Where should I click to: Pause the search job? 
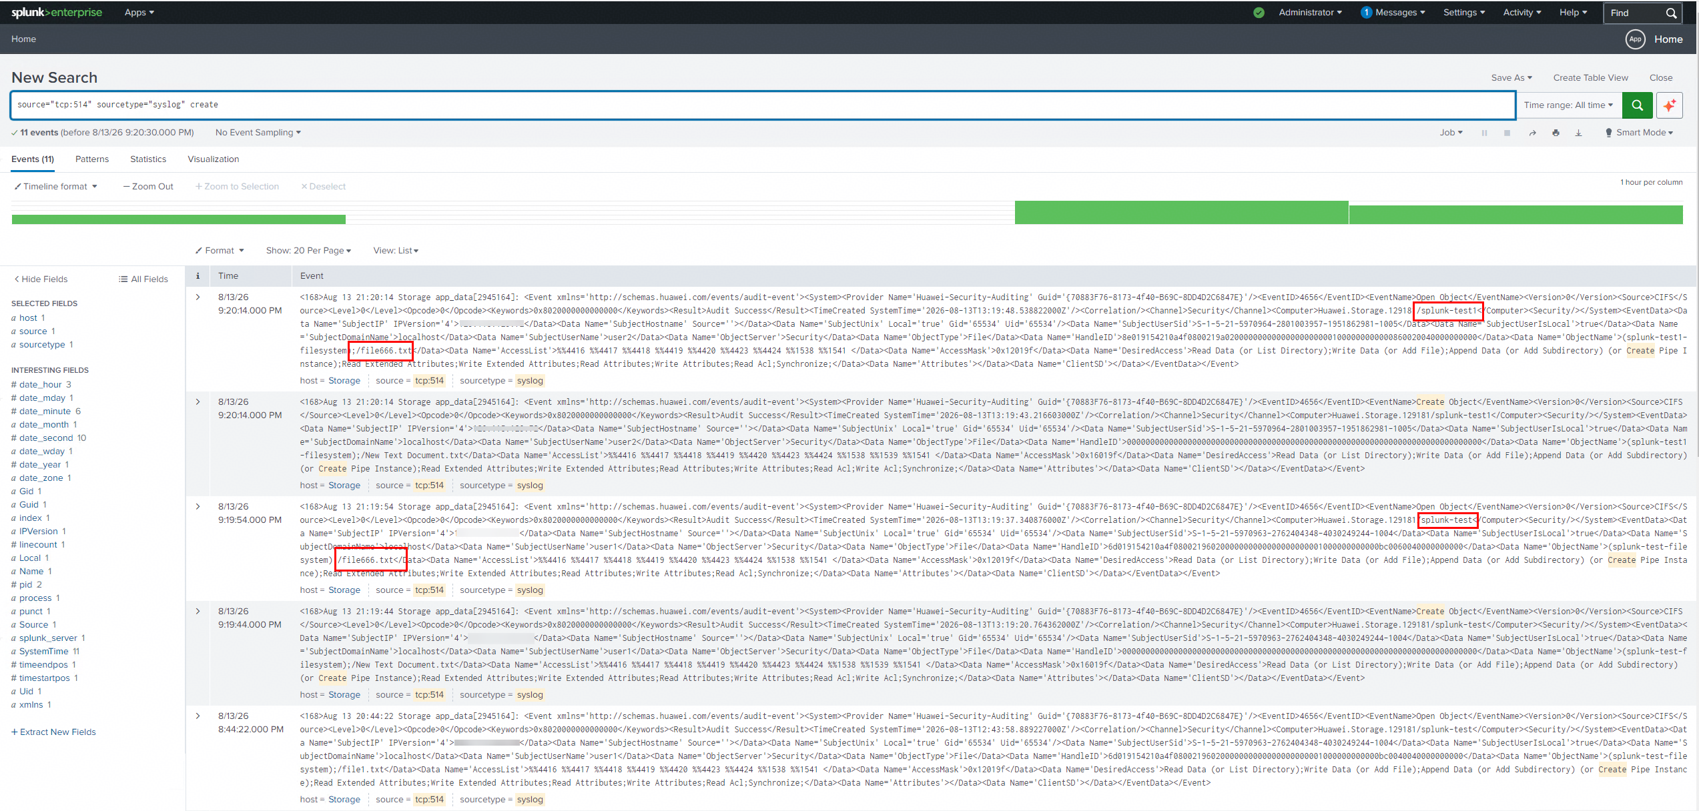pos(1484,133)
